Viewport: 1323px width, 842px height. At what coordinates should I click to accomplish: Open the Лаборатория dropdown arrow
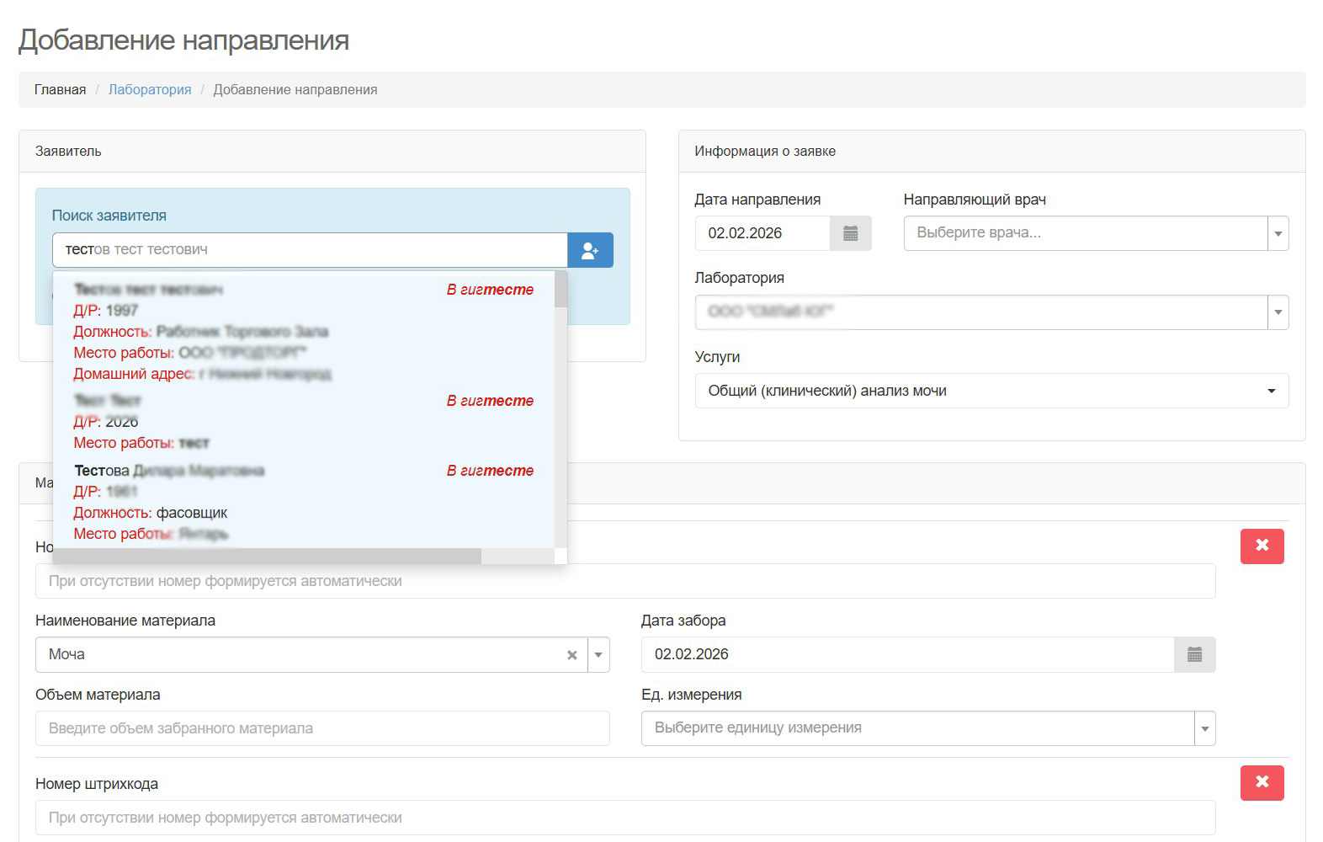pos(1278,312)
